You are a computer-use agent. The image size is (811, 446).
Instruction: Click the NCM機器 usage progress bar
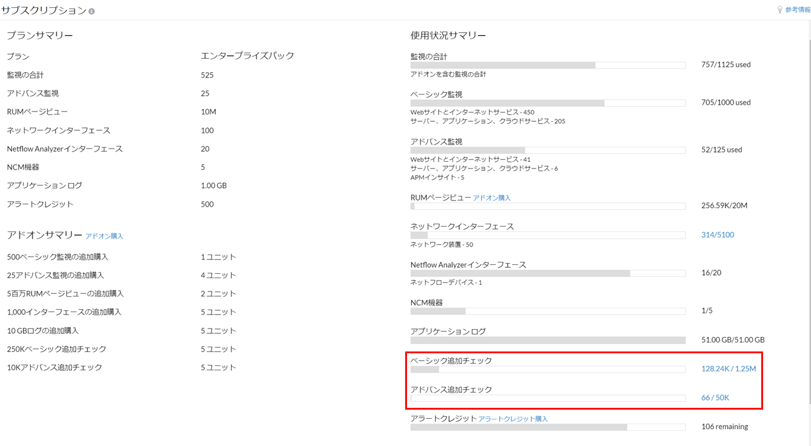(x=548, y=311)
